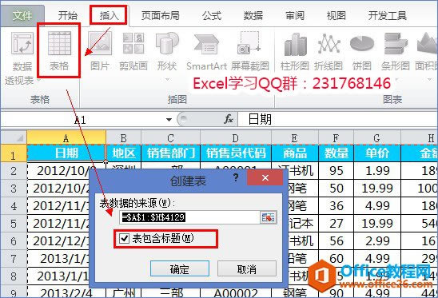Screen dimensions: 438x298
Task: Switch to the 视图 tab
Action: click(x=336, y=15)
